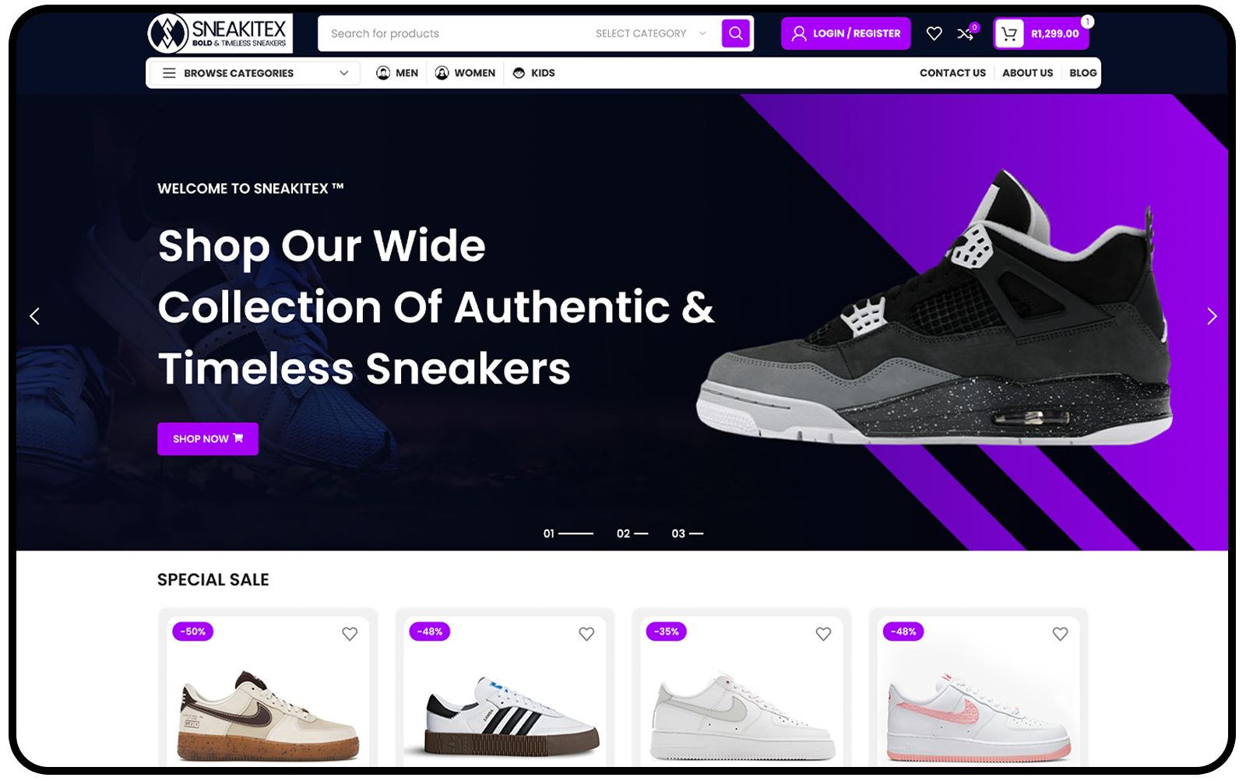This screenshot has width=1246, height=781.
Task: Click the Sneakitex logo
Action: (x=220, y=33)
